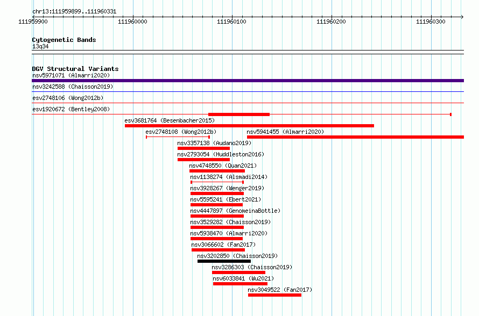479x316 pixels.
Task: Click the nsv3242588 (Chaisson2019) label
Action: point(73,87)
